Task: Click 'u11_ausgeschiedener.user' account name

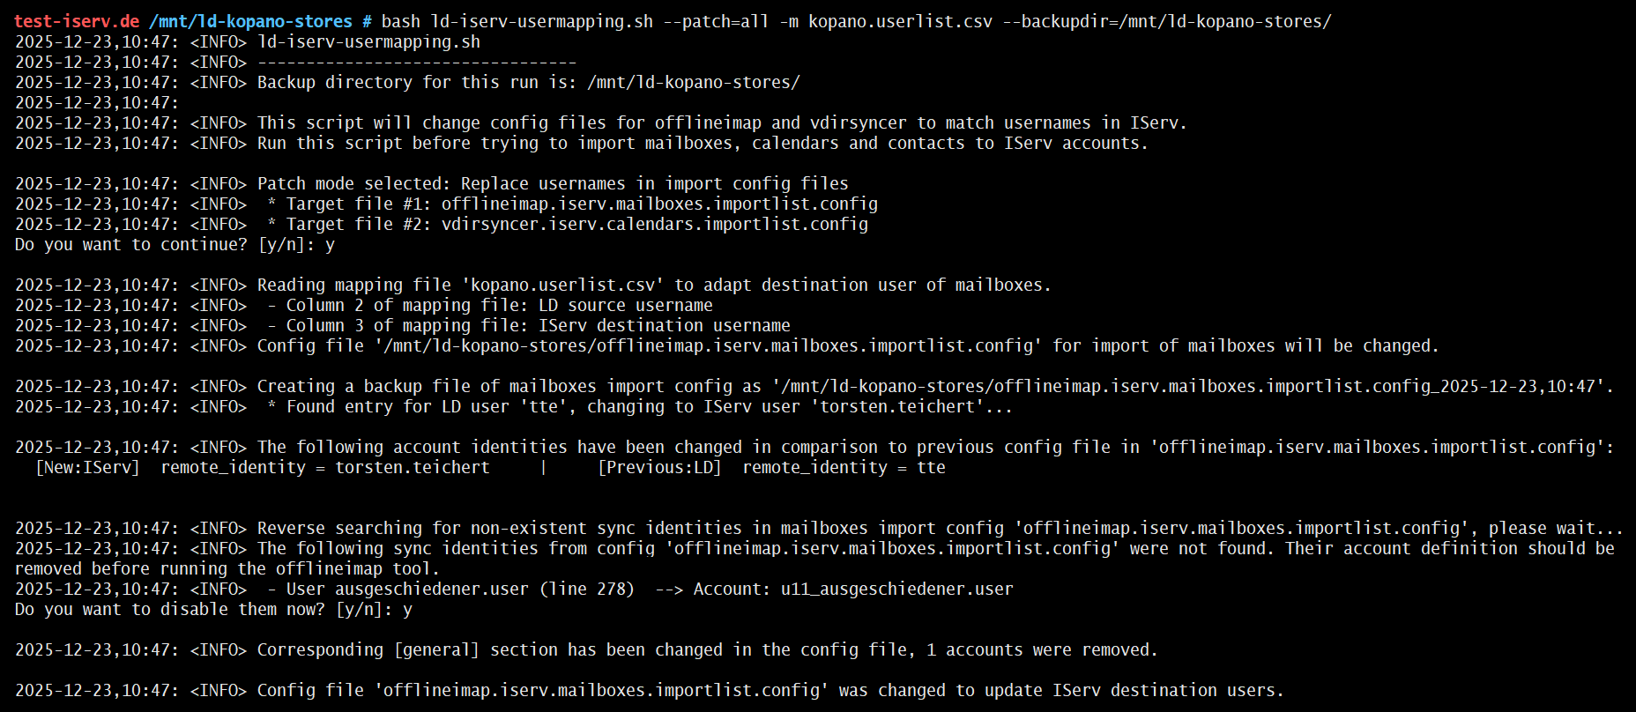Action: tap(896, 589)
